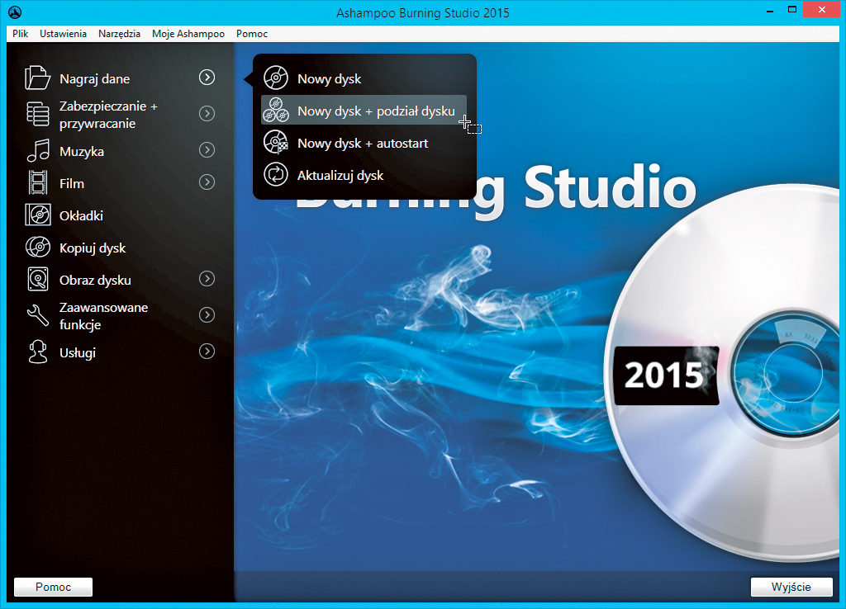Click the Obraz dysku drive icon
The image size is (846, 609).
point(38,280)
